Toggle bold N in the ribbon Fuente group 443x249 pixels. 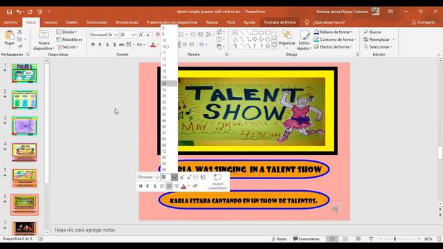click(x=93, y=44)
